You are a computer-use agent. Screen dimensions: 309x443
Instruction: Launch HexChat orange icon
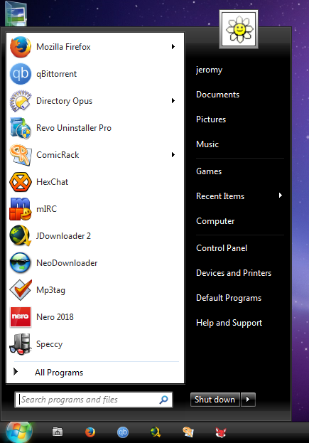(21, 182)
